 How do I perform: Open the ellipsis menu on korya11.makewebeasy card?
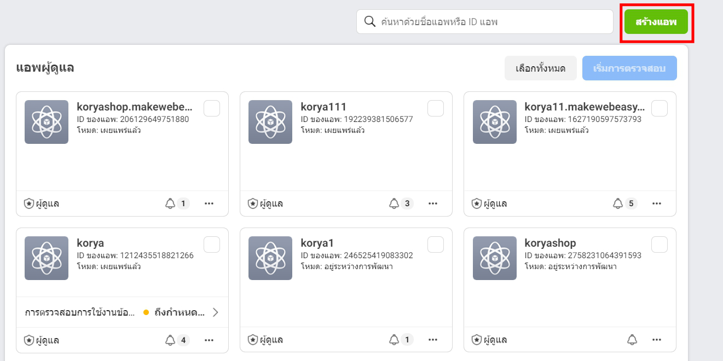point(656,203)
